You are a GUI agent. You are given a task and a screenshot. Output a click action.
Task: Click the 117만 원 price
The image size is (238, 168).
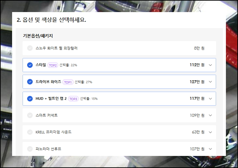point(197,99)
